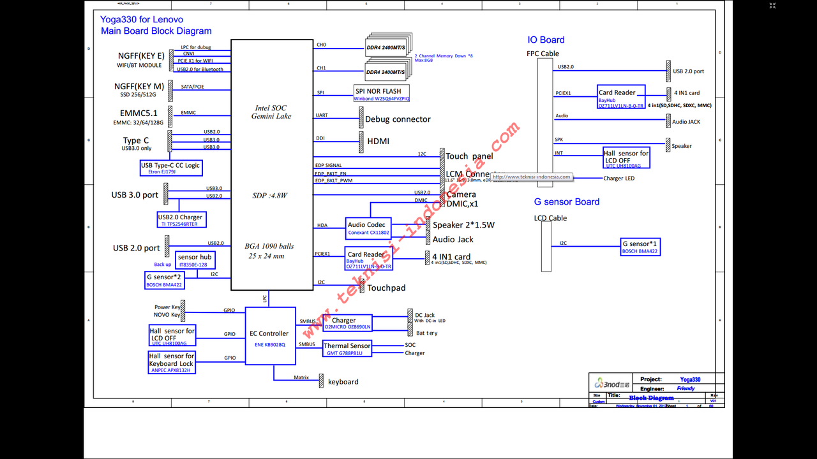This screenshot has height=459, width=817.
Task: Select the 'Power Key' label
Action: pyautogui.click(x=167, y=307)
